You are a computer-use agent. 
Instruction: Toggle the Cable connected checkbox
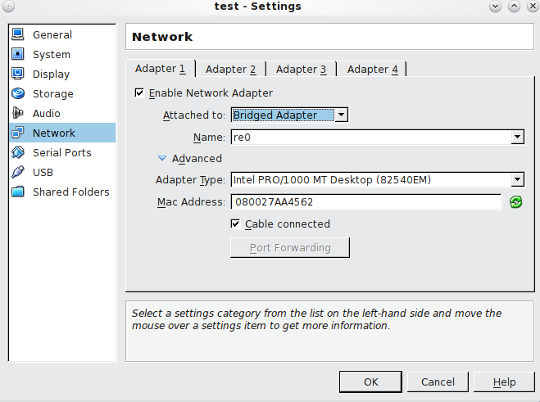(x=235, y=224)
